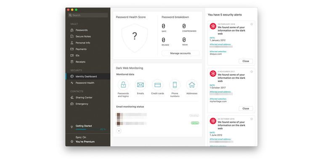The image size is (323, 161).
Task: Open Sharing Center in Contacts
Action: point(88,98)
